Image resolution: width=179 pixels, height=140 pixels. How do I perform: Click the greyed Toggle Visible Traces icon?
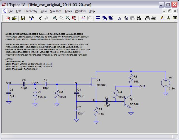pos(89,18)
